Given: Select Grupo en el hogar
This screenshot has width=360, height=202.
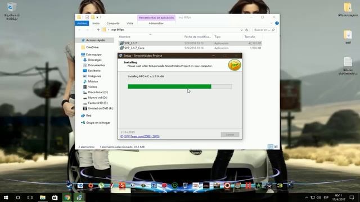Looking at the screenshot, I should tap(98, 123).
